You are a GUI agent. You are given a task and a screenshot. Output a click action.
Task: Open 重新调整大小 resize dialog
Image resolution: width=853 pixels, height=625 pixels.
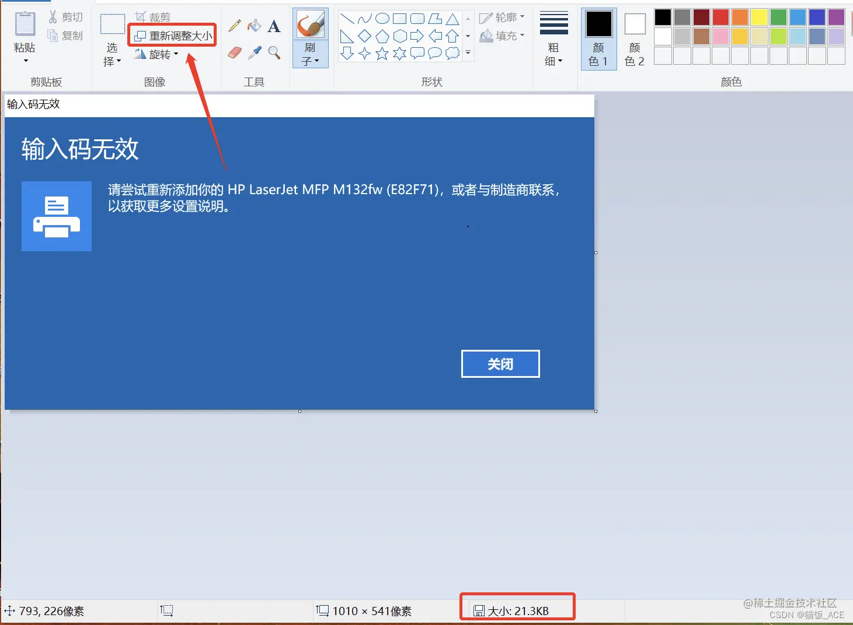[x=173, y=36]
